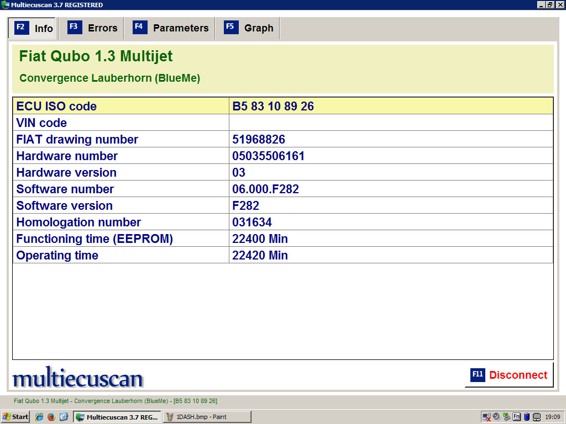The image size is (566, 424).
Task: Open the Parameters tab
Action: tap(170, 28)
